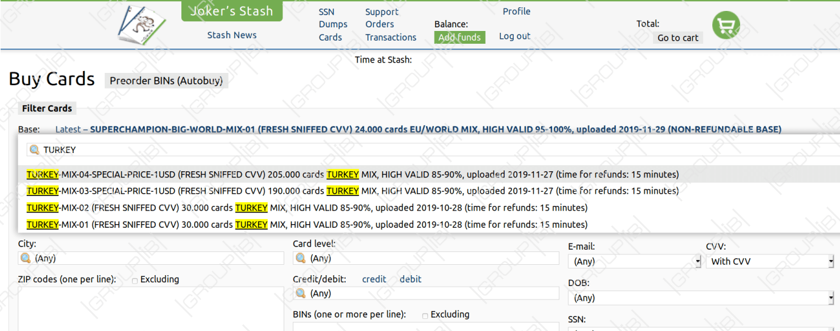
Task: Click the debit filter link
Action: pyautogui.click(x=410, y=279)
